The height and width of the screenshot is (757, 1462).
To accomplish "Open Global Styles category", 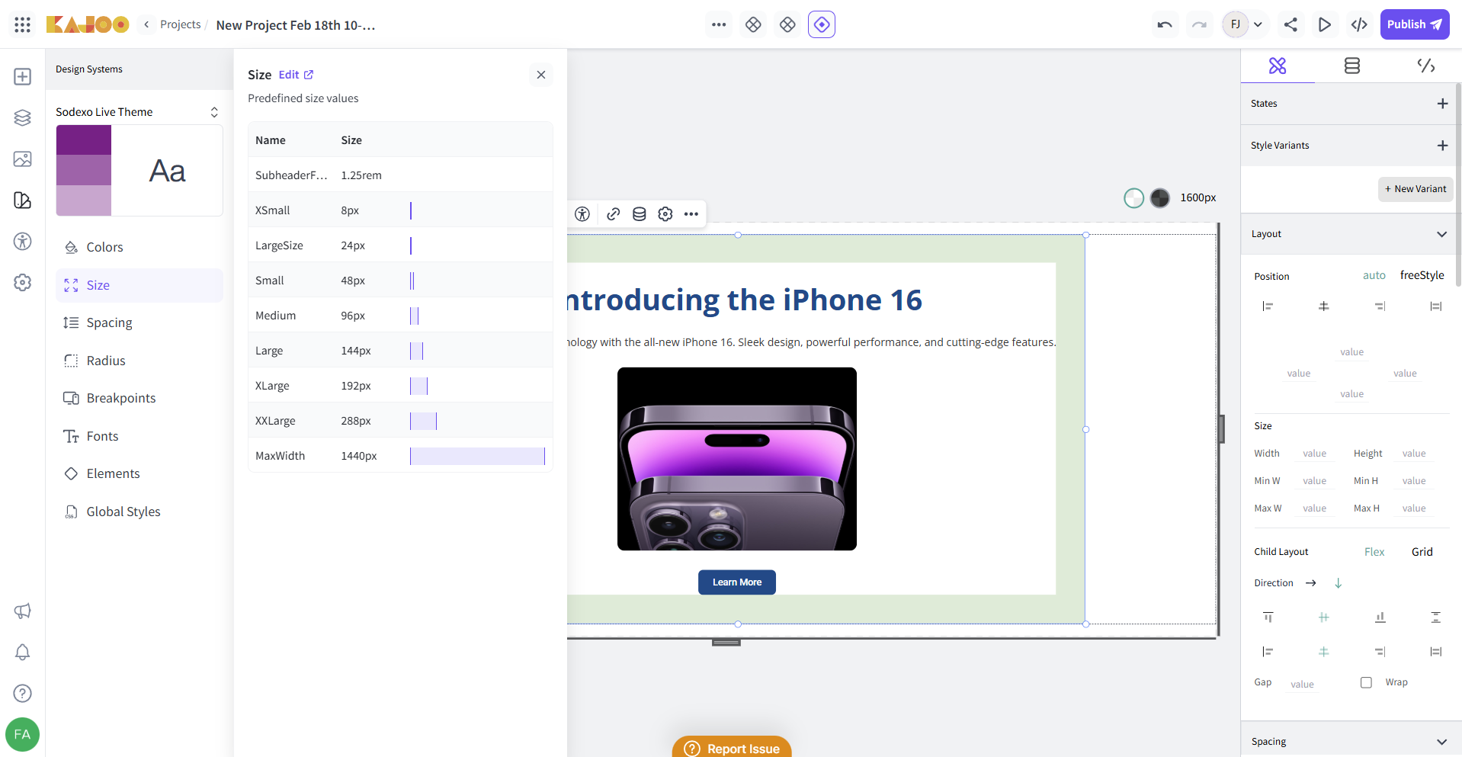I will pos(139,512).
